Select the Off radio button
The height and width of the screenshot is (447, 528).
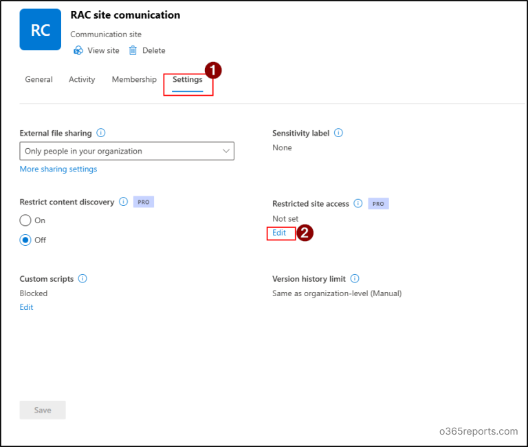point(25,240)
